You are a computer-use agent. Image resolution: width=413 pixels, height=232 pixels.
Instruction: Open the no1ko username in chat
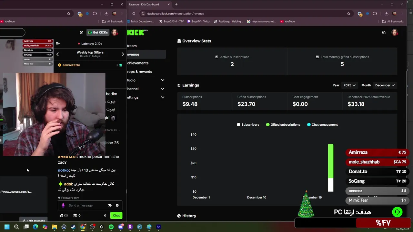[63, 170]
